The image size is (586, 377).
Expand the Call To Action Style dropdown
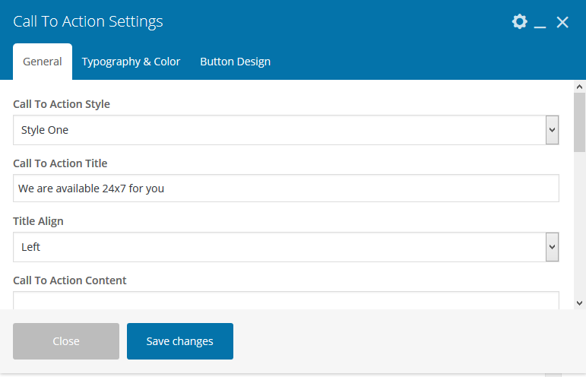(x=287, y=130)
